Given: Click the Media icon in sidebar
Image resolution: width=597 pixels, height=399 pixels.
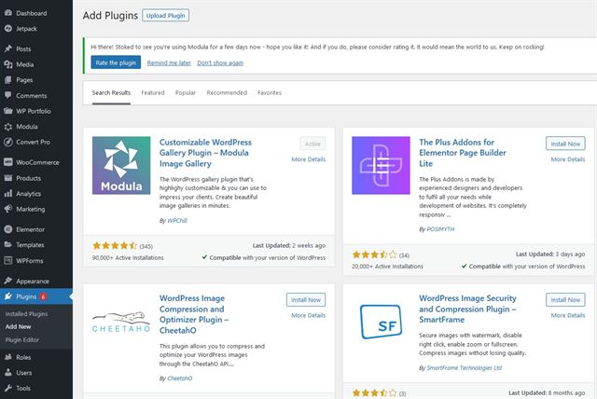Looking at the screenshot, I should [x=8, y=64].
